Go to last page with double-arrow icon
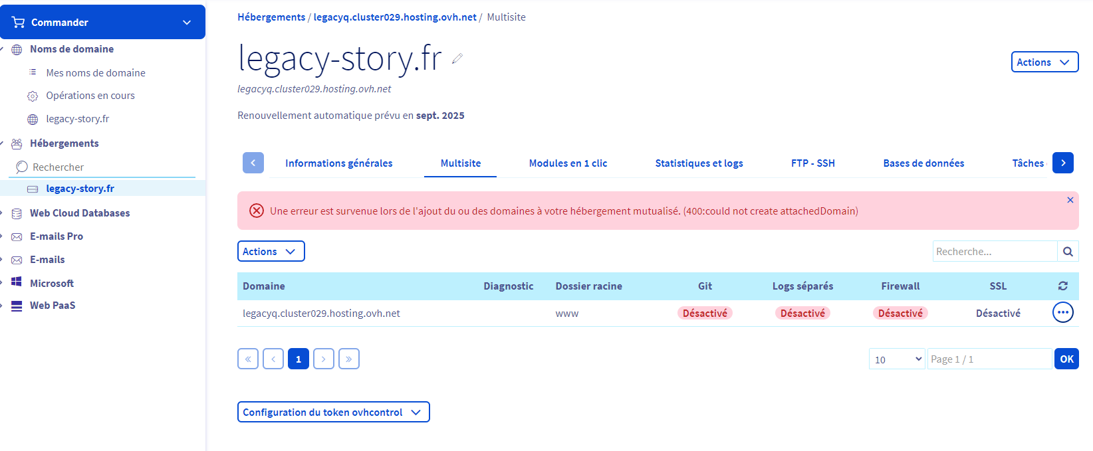This screenshot has height=451, width=1093. pyautogui.click(x=349, y=359)
